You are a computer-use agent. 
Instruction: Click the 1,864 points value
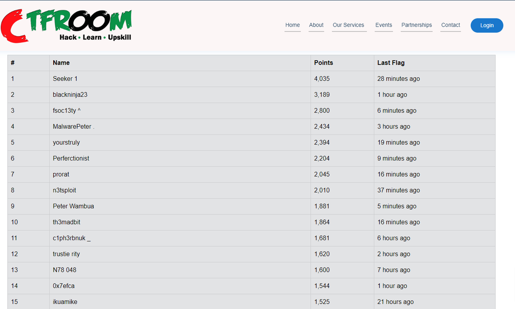322,222
